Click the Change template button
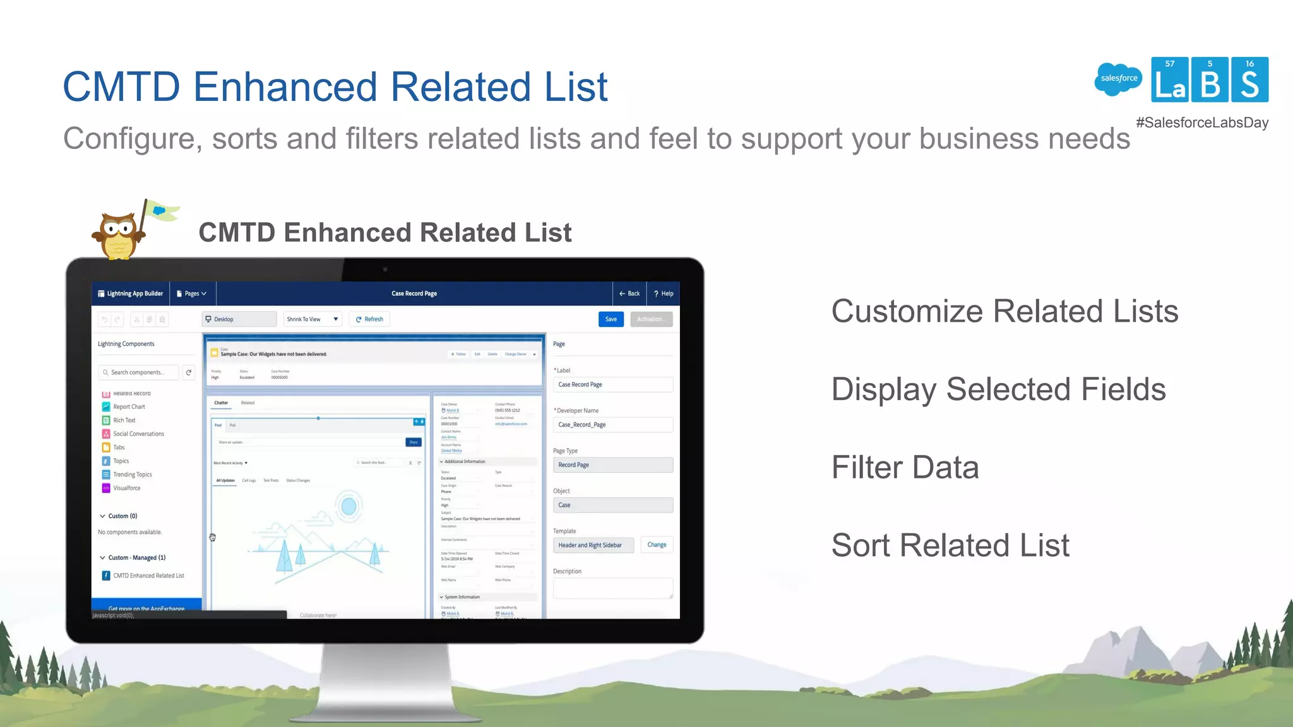The height and width of the screenshot is (727, 1293). coord(657,545)
